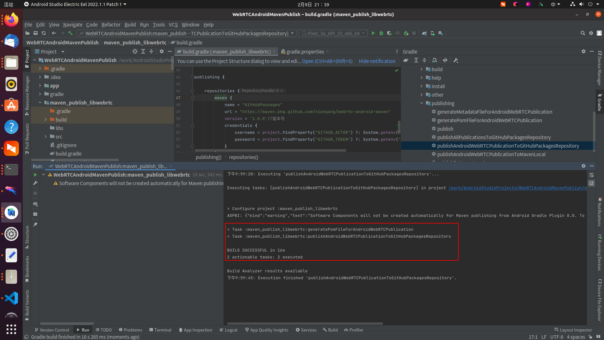Expand All icon in Project panel header
The height and width of the screenshot is (340, 604).
[143, 51]
